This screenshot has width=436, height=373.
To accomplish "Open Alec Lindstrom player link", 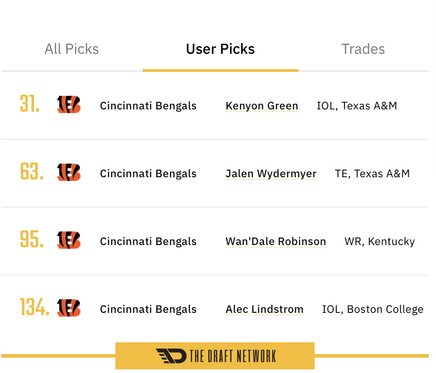I will [x=265, y=309].
